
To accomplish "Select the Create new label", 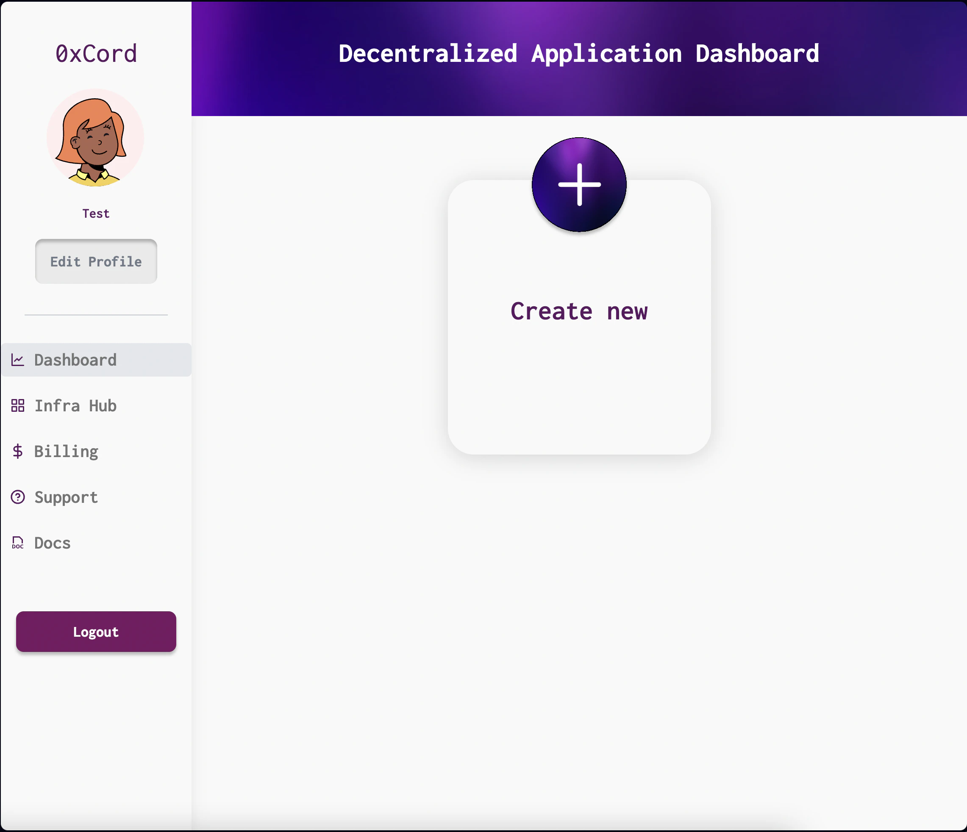I will pos(579,312).
